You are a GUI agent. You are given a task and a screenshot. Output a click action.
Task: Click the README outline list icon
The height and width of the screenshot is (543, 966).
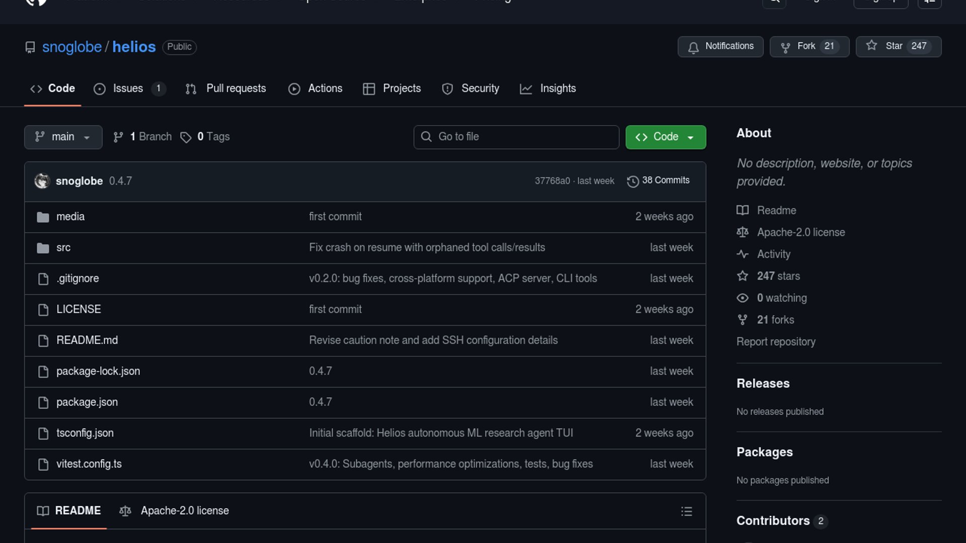(686, 511)
